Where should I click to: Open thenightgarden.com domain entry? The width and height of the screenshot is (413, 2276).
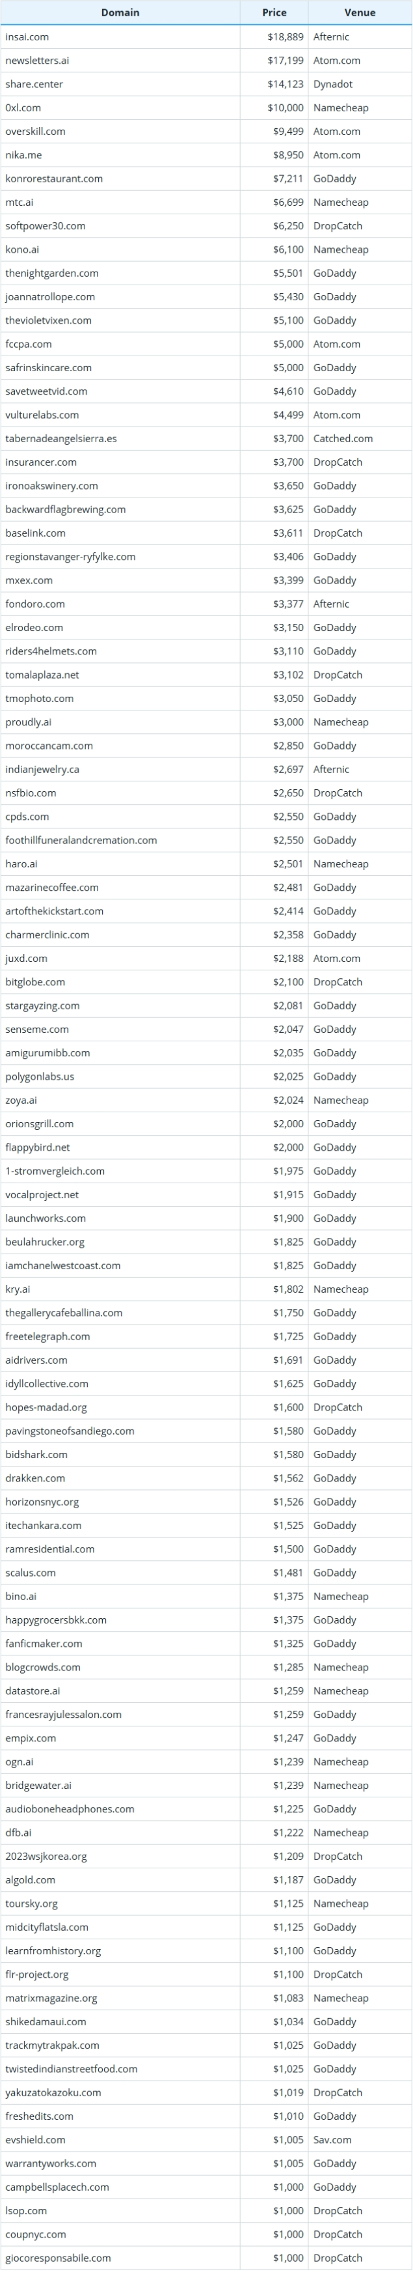click(52, 273)
